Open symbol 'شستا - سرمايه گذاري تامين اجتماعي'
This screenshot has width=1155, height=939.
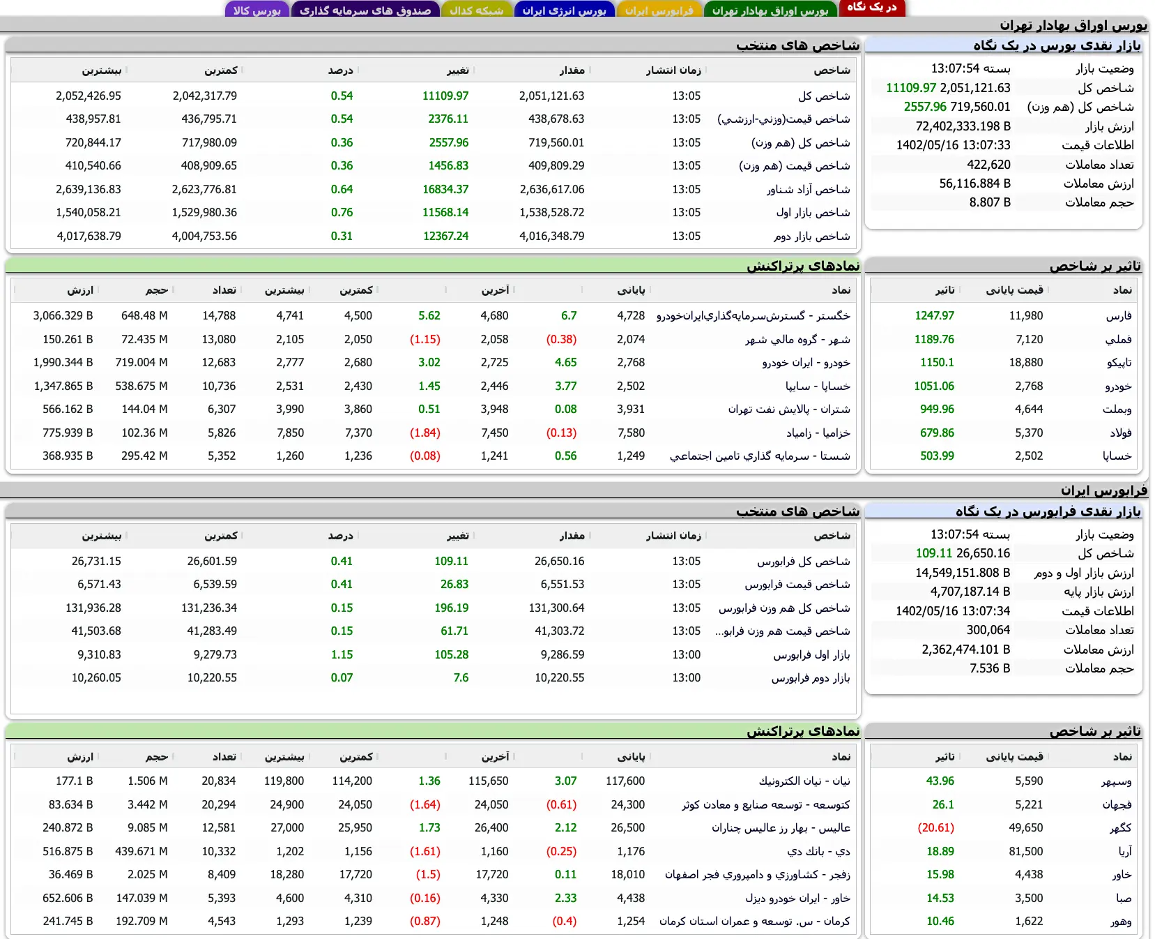[x=760, y=456]
